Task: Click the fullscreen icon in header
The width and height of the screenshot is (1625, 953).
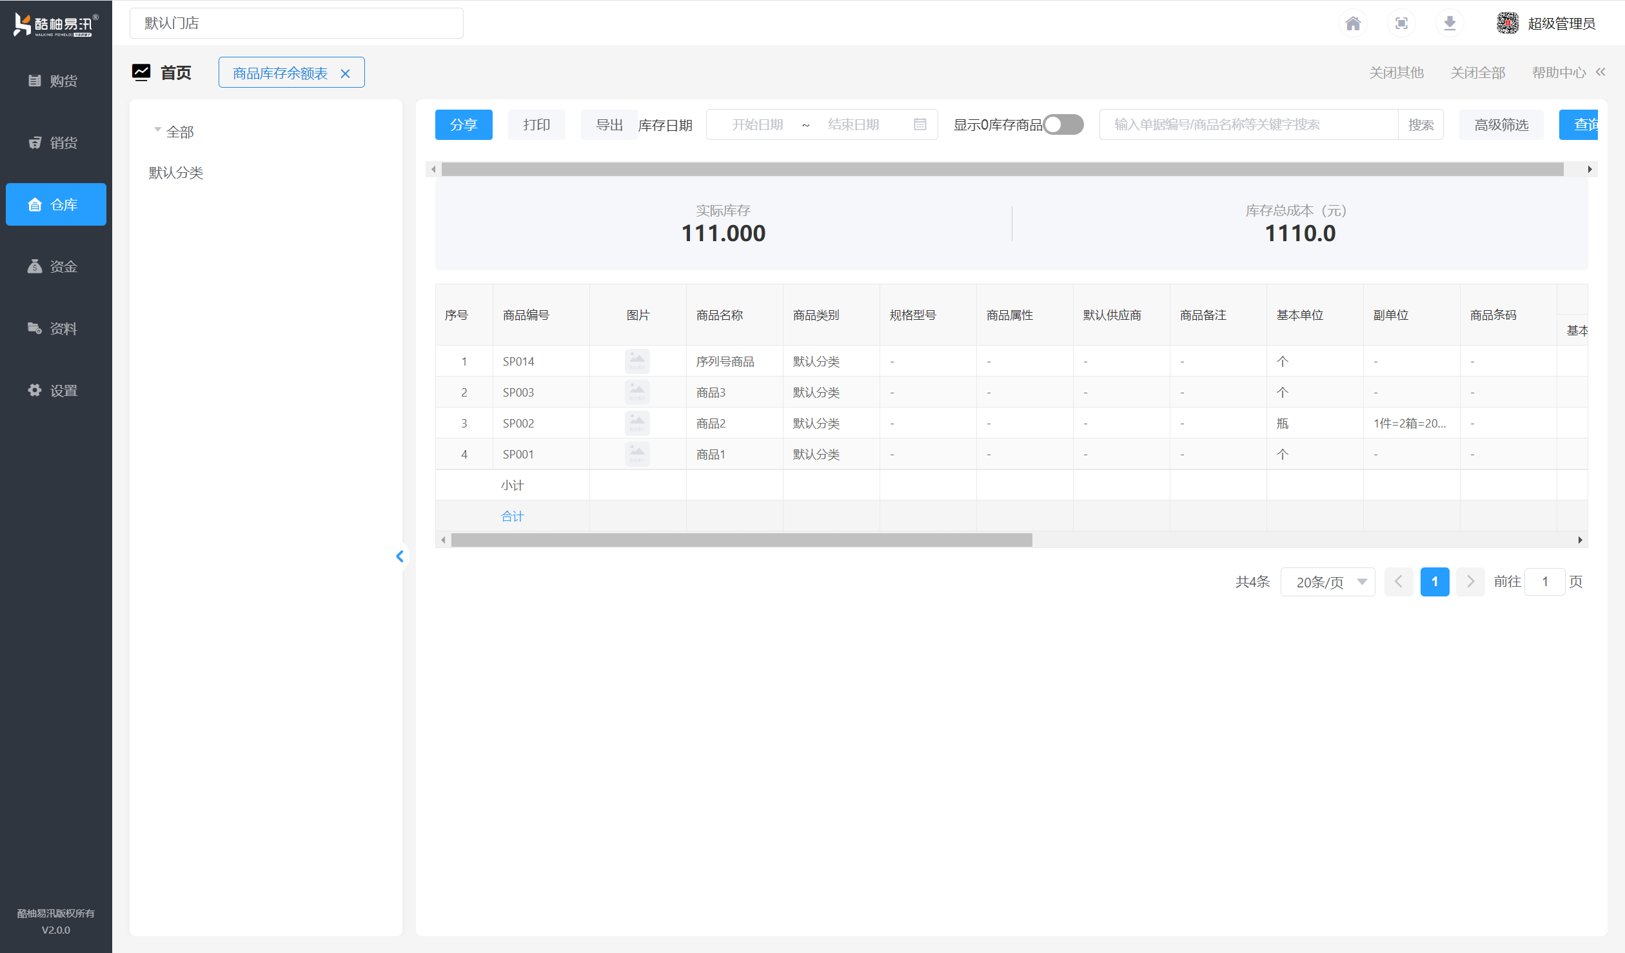Action: coord(1401,24)
